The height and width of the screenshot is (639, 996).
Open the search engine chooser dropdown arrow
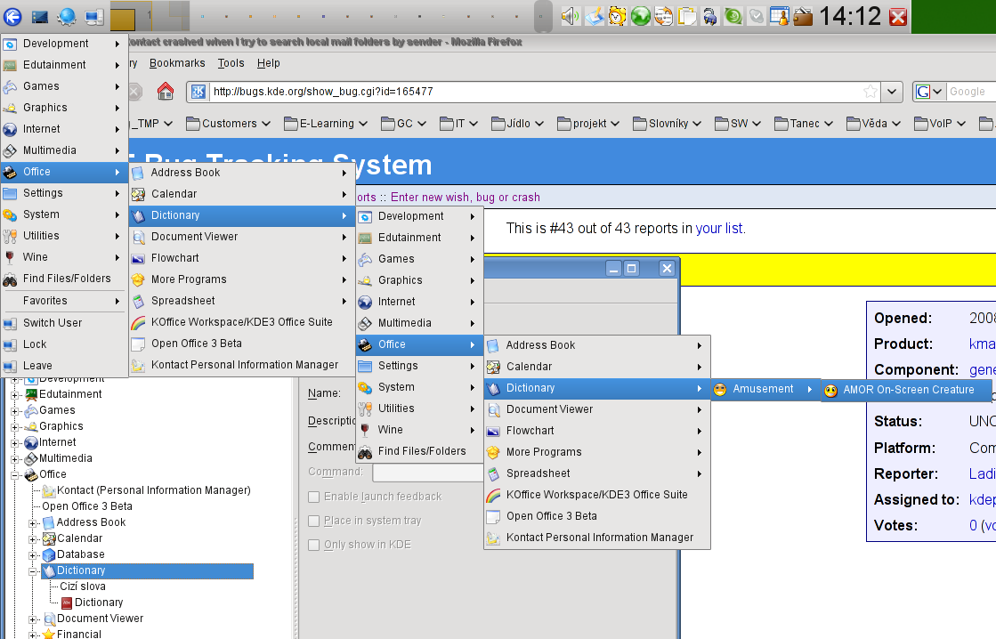[937, 92]
